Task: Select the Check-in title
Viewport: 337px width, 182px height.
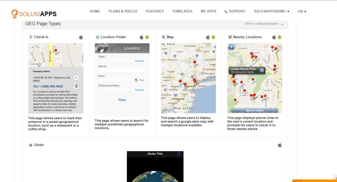Action: tap(41, 37)
